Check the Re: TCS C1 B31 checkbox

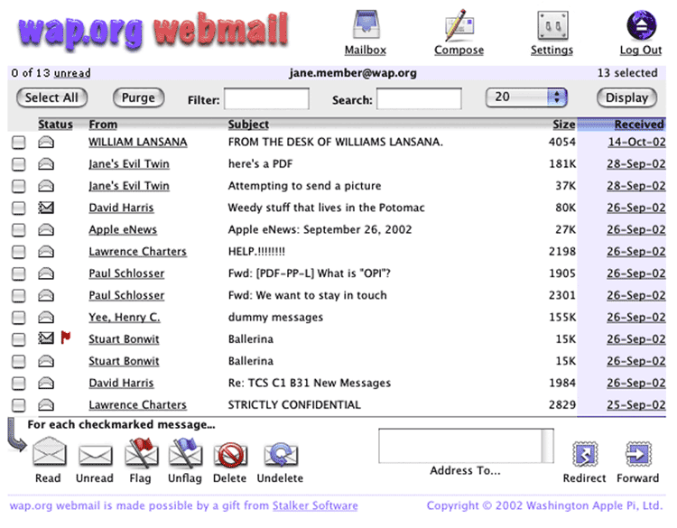pos(19,384)
